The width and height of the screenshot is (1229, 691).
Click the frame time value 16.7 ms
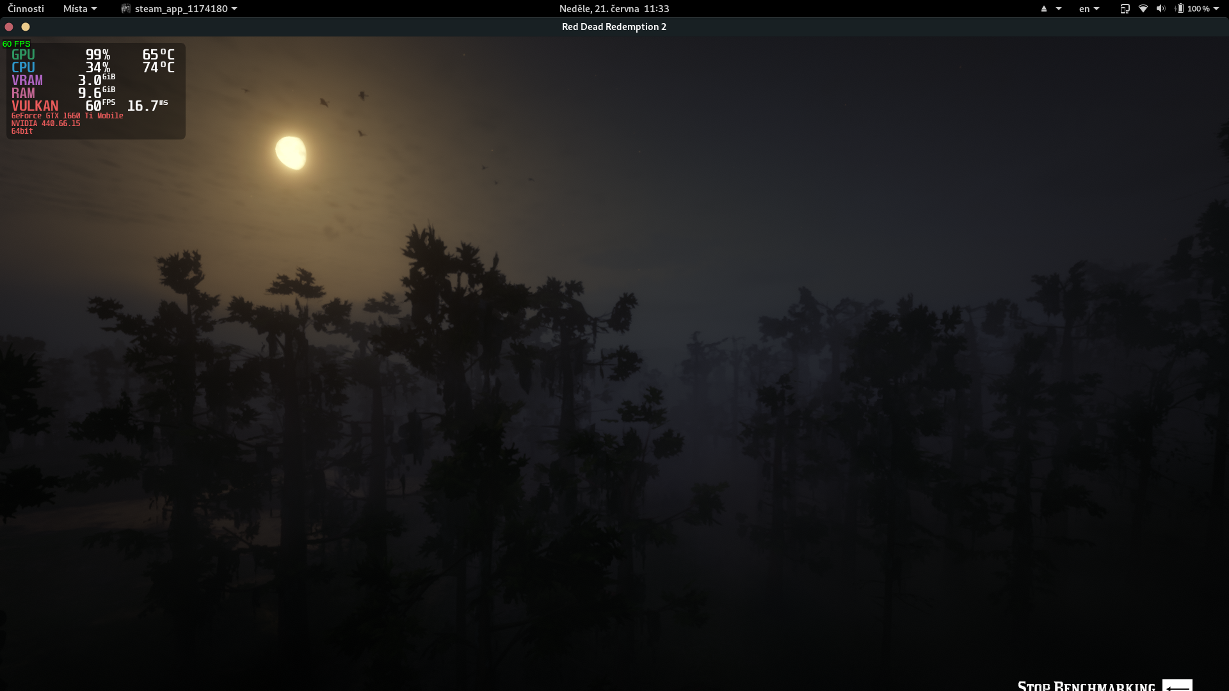(148, 106)
